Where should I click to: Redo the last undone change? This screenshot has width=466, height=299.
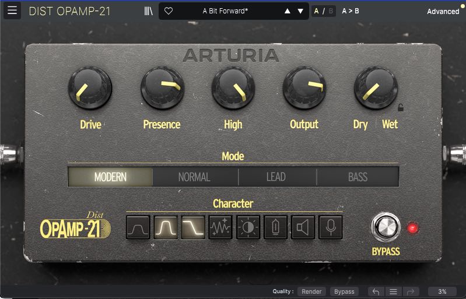click(x=411, y=291)
